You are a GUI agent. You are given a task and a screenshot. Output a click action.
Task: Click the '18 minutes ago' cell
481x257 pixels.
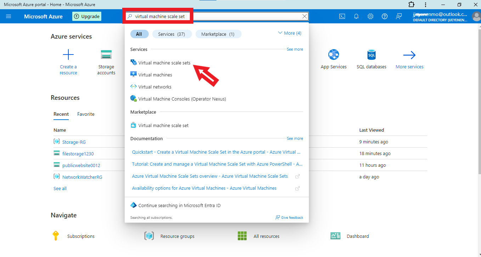coord(375,153)
